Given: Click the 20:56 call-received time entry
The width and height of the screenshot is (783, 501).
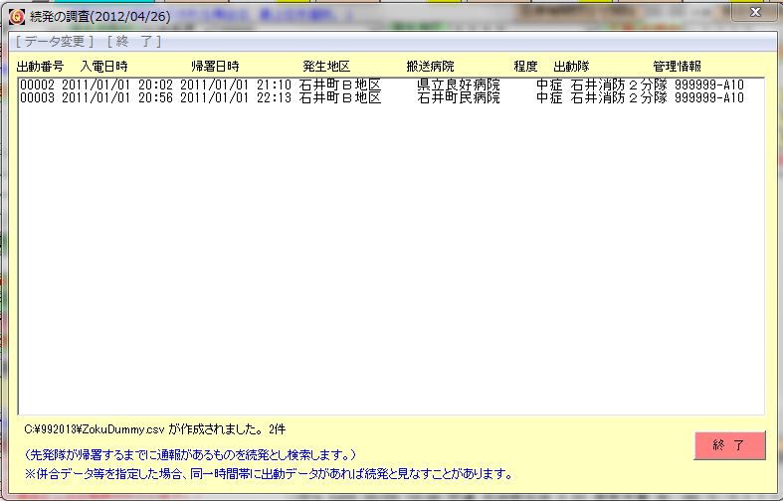Looking at the screenshot, I should 155,98.
